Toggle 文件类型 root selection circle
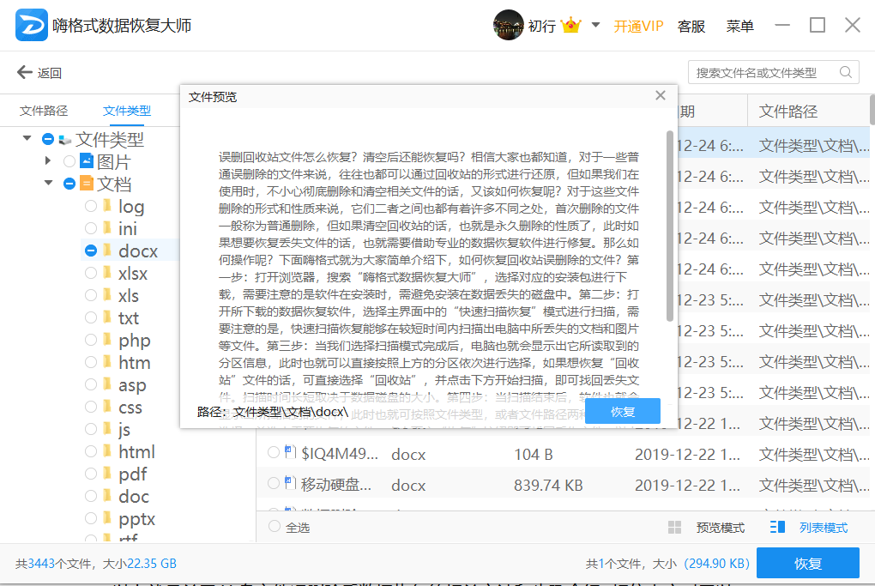This screenshot has width=875, height=586. pos(48,139)
